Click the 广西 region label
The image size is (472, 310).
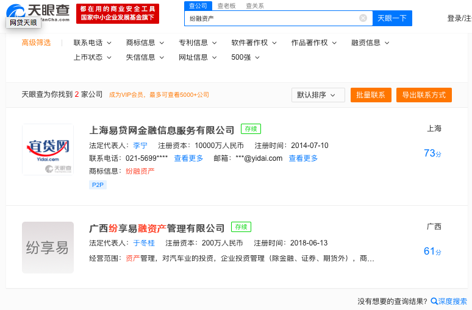pyautogui.click(x=434, y=227)
